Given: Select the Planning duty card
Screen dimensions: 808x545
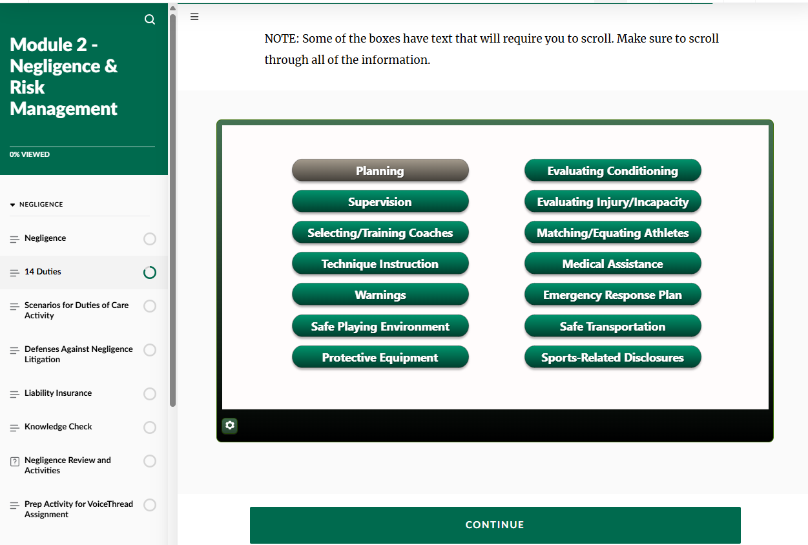Looking at the screenshot, I should click(x=380, y=170).
